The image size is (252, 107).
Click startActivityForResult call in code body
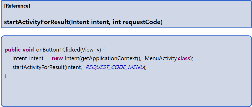tap(39, 67)
